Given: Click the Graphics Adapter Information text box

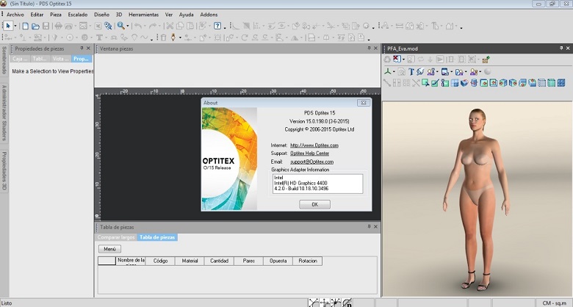Looking at the screenshot, I should pyautogui.click(x=317, y=183).
